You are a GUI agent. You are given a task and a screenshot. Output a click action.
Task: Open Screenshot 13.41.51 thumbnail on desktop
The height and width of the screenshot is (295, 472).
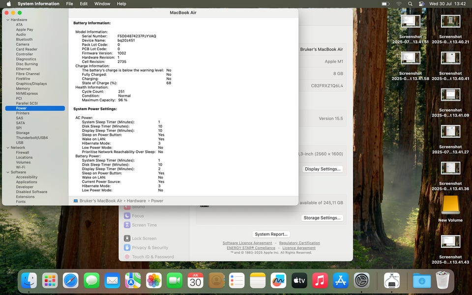410,22
